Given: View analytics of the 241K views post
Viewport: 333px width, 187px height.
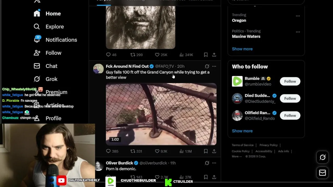Looking at the screenshot, I should (186, 55).
